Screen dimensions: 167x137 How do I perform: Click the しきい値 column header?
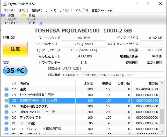pyautogui.click(x=122, y=83)
